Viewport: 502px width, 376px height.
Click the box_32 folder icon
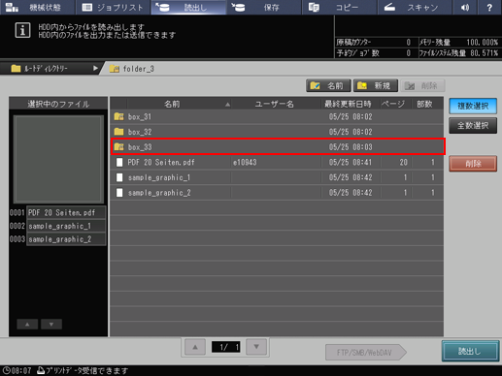[118, 132]
